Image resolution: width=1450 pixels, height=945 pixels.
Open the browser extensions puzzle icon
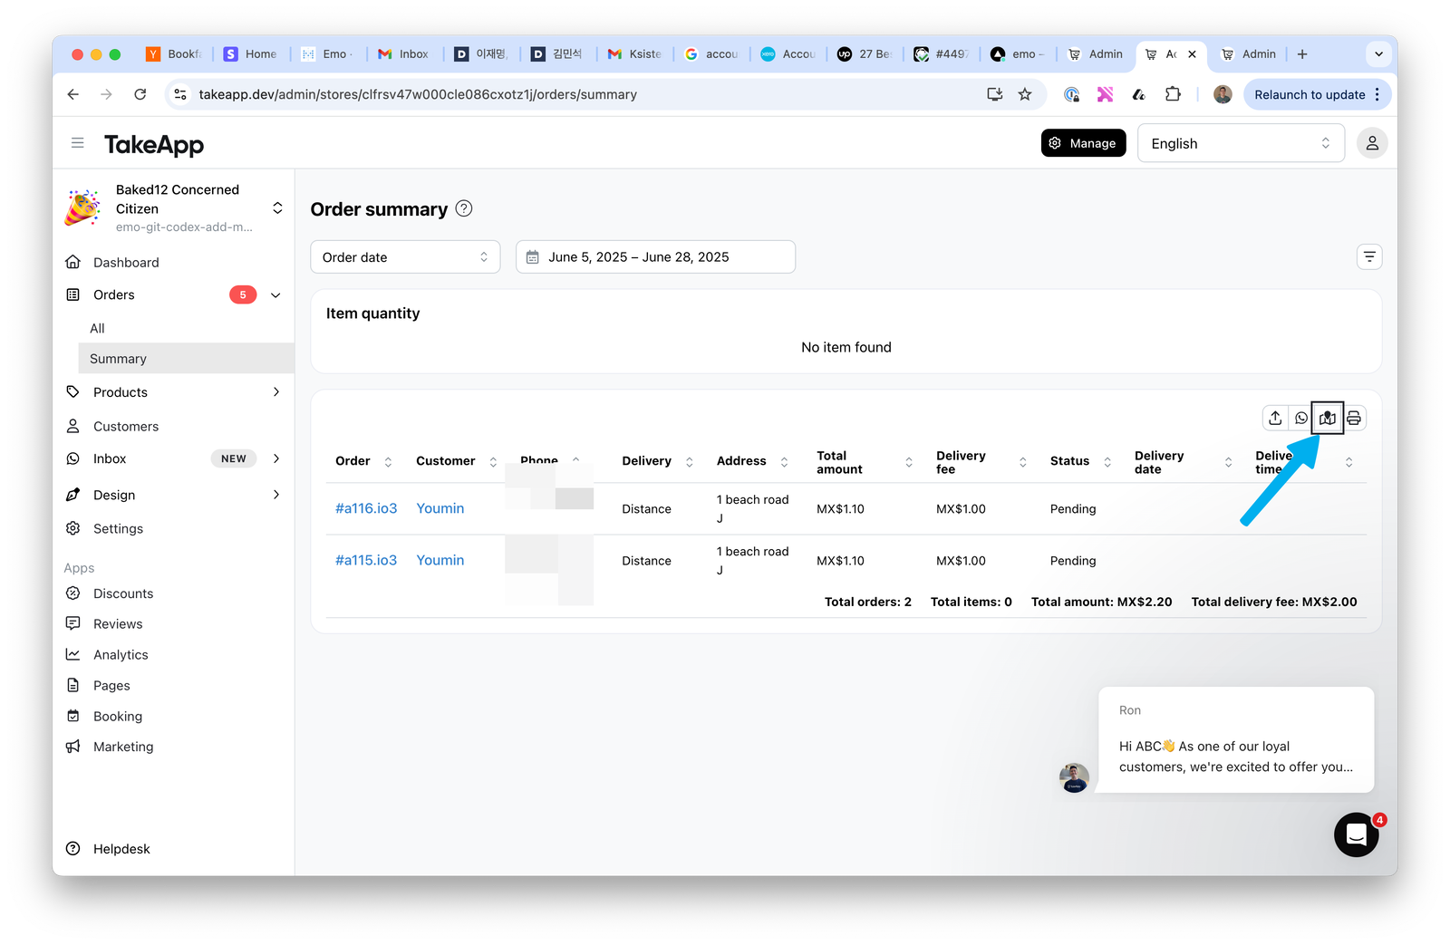tap(1173, 94)
